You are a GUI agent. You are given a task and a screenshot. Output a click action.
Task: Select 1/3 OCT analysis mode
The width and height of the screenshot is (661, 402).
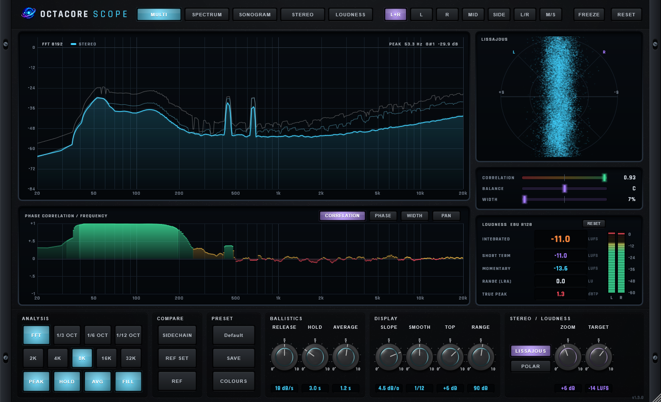[x=67, y=335]
